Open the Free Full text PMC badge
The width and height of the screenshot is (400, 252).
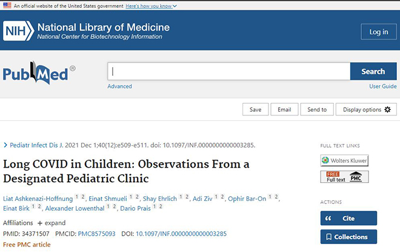(x=344, y=177)
